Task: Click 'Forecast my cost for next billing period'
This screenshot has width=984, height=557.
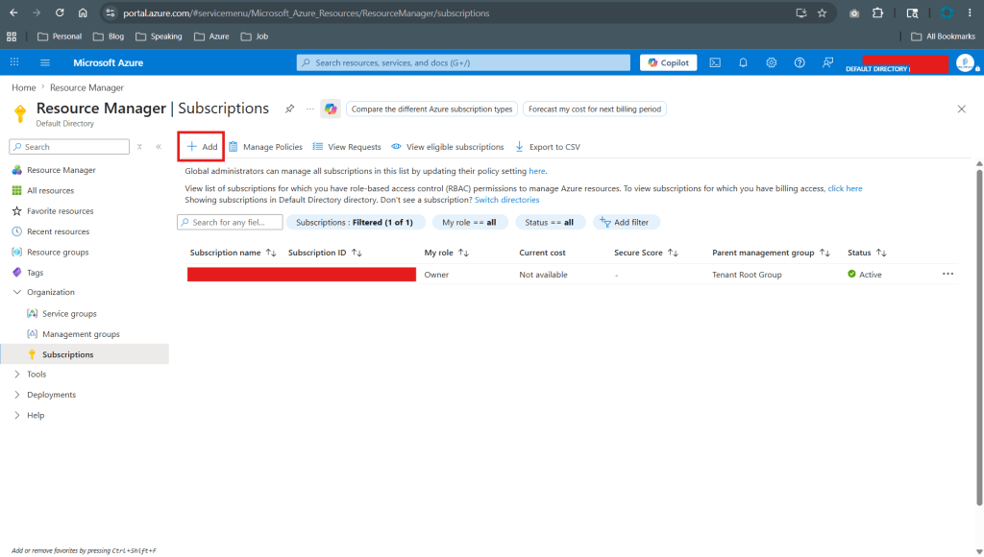Action: click(x=594, y=109)
